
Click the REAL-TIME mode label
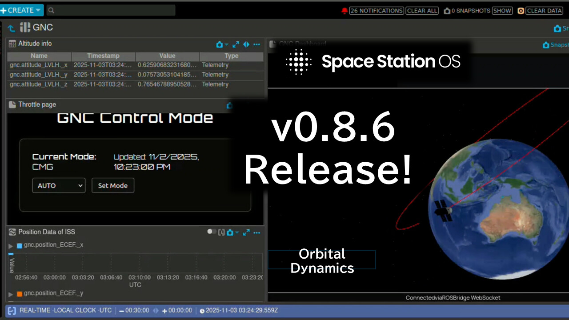pyautogui.click(x=35, y=310)
